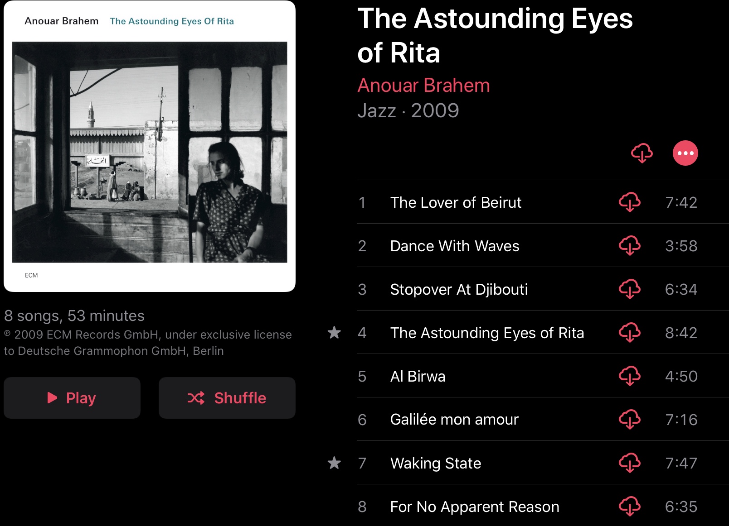Select track Galilée mon amour

click(x=454, y=420)
